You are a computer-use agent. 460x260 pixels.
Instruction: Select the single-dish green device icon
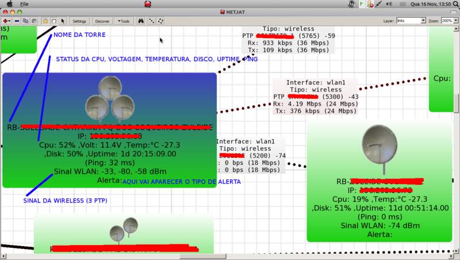[379, 148]
